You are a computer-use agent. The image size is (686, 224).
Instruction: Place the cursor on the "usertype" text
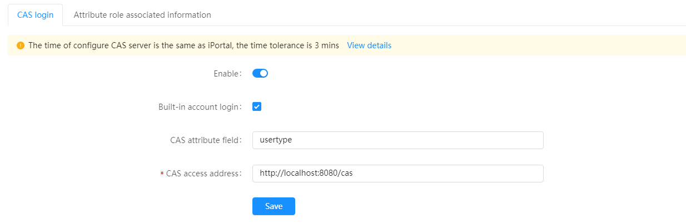276,140
